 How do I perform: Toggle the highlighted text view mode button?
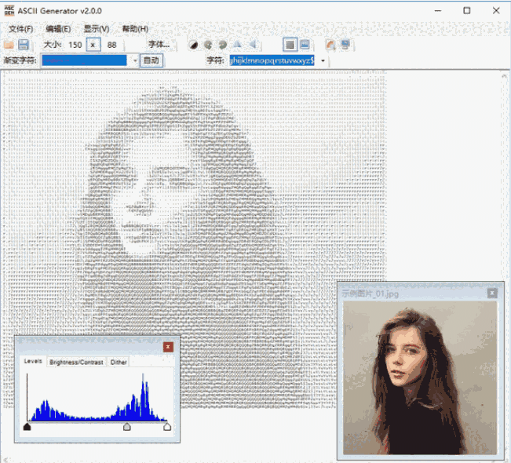pyautogui.click(x=290, y=45)
